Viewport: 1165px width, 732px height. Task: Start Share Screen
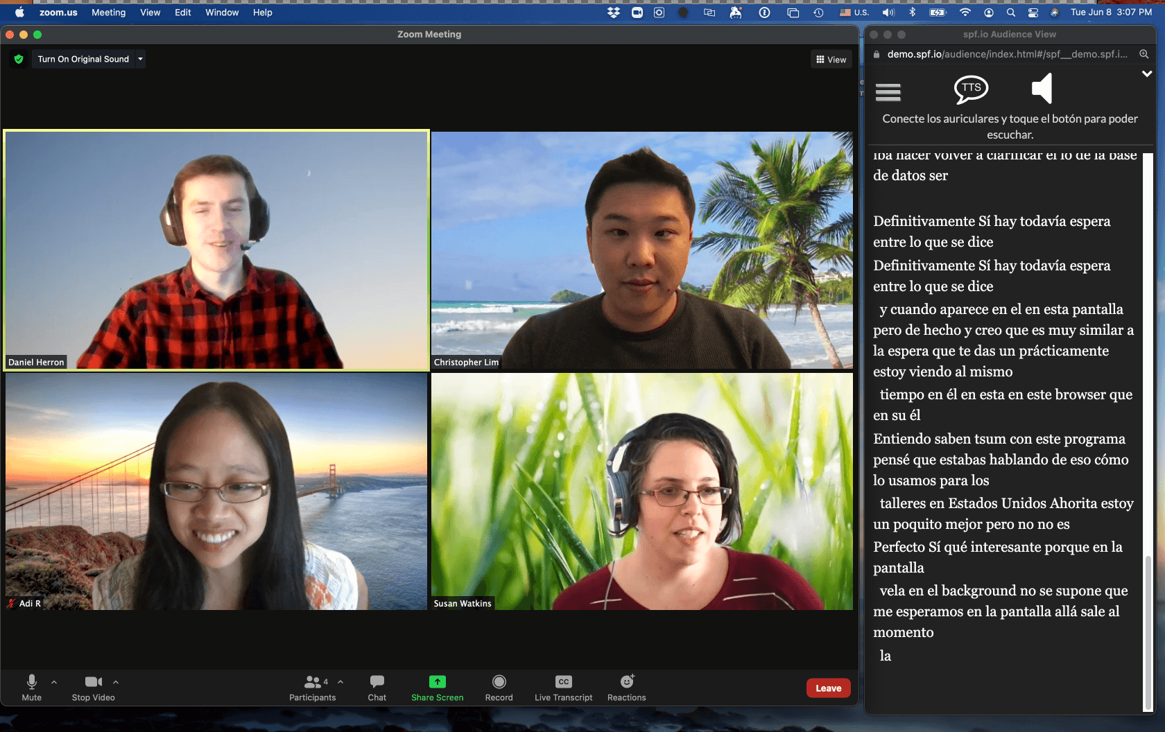tap(437, 688)
